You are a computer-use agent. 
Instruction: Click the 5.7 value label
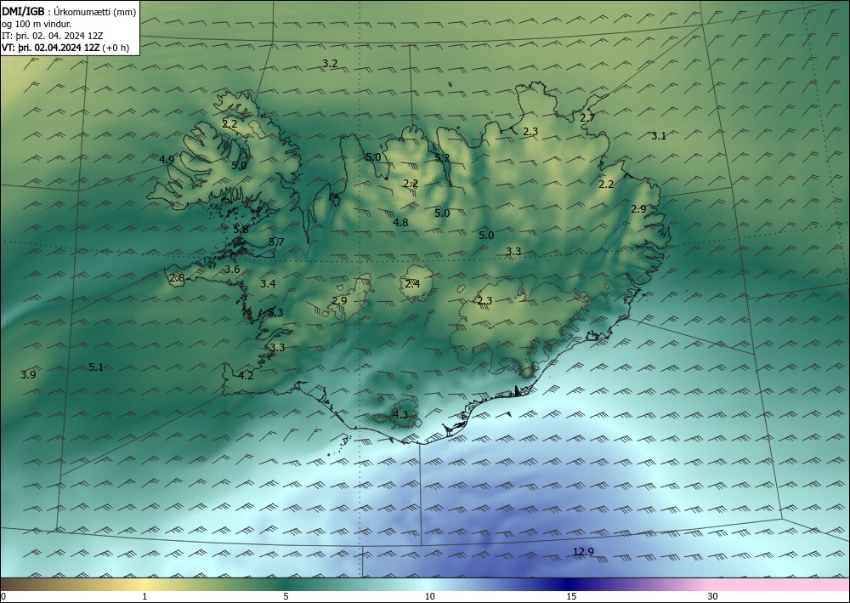[276, 242]
